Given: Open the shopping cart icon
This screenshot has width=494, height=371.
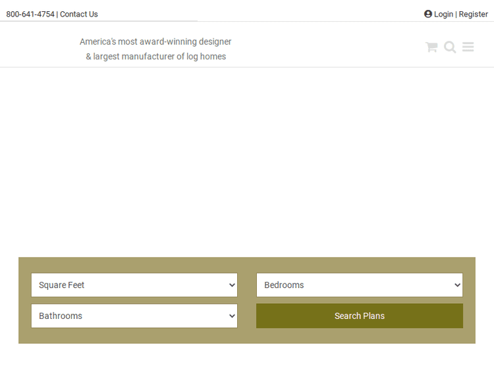Looking at the screenshot, I should [x=431, y=47].
